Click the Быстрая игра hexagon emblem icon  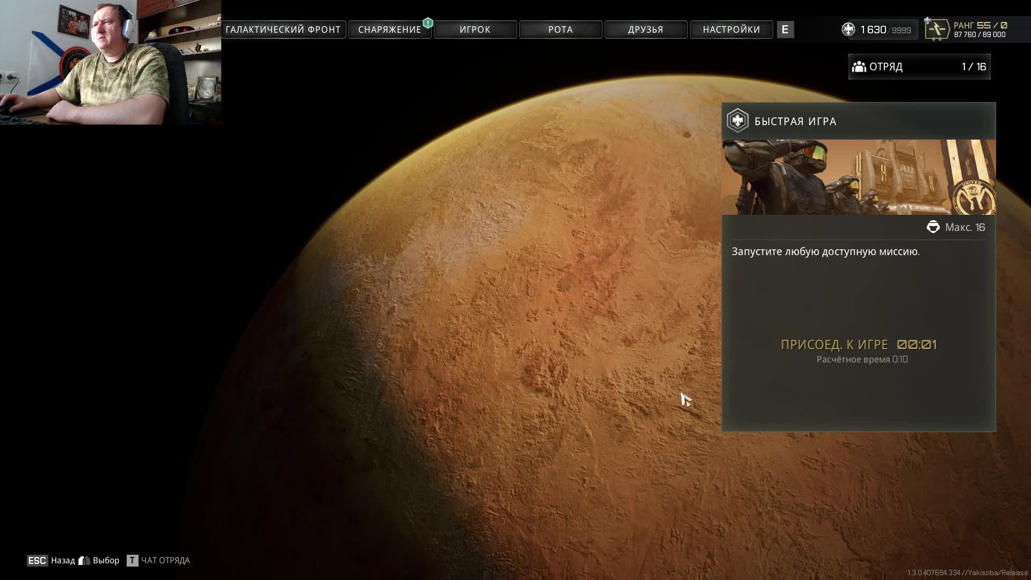pos(737,121)
